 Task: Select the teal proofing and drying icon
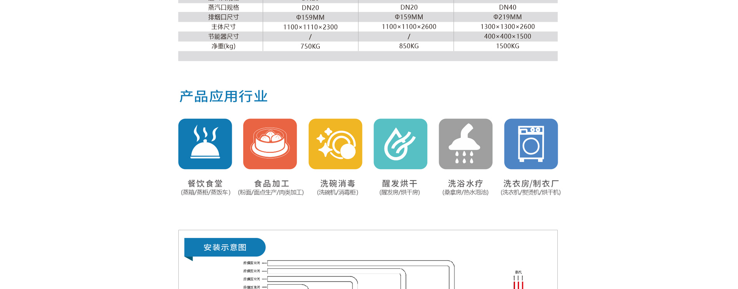400,144
